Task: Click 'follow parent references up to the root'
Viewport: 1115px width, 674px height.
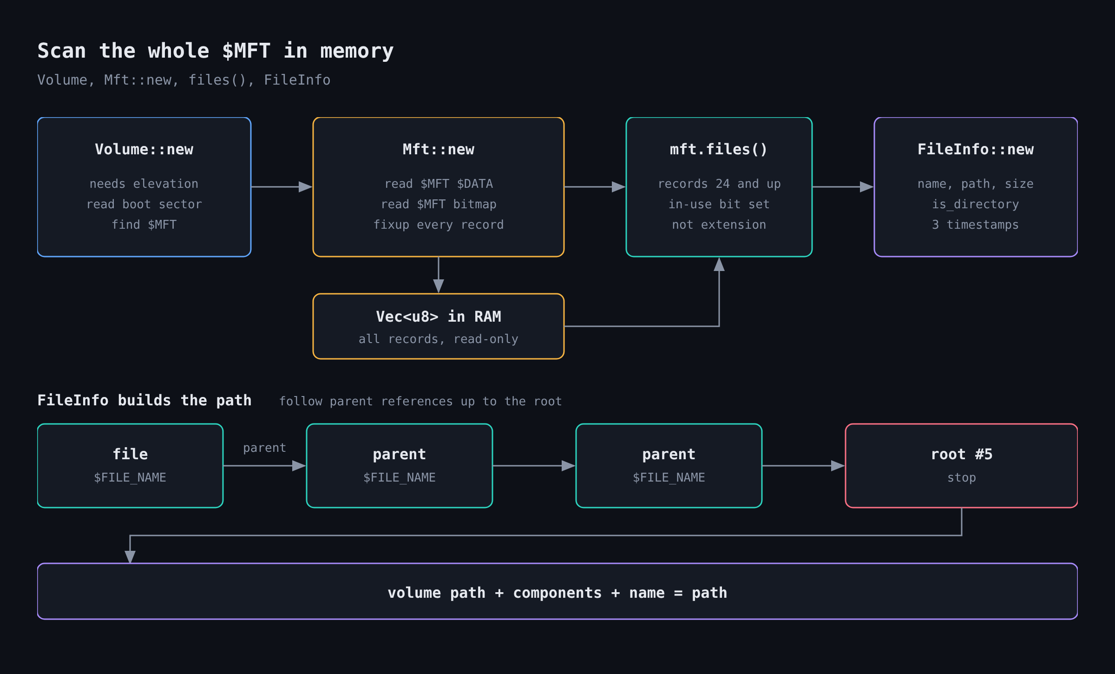Action: [x=420, y=401]
